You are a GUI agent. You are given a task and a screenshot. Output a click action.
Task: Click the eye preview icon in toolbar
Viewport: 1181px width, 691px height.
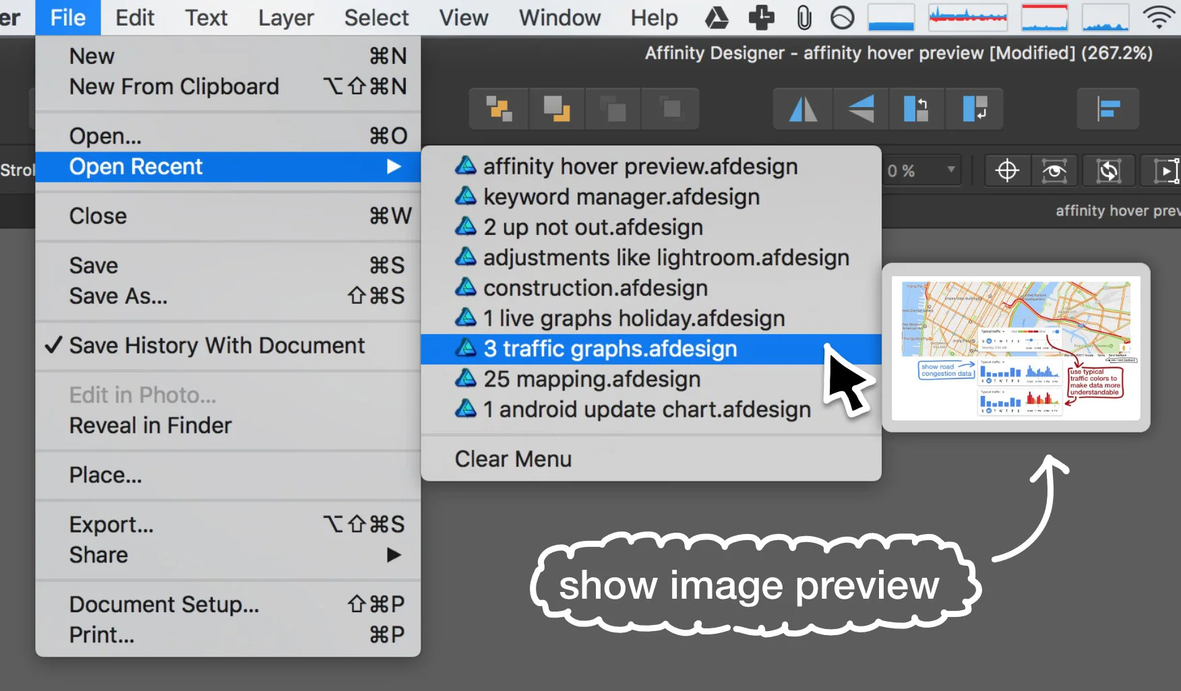coord(1055,170)
